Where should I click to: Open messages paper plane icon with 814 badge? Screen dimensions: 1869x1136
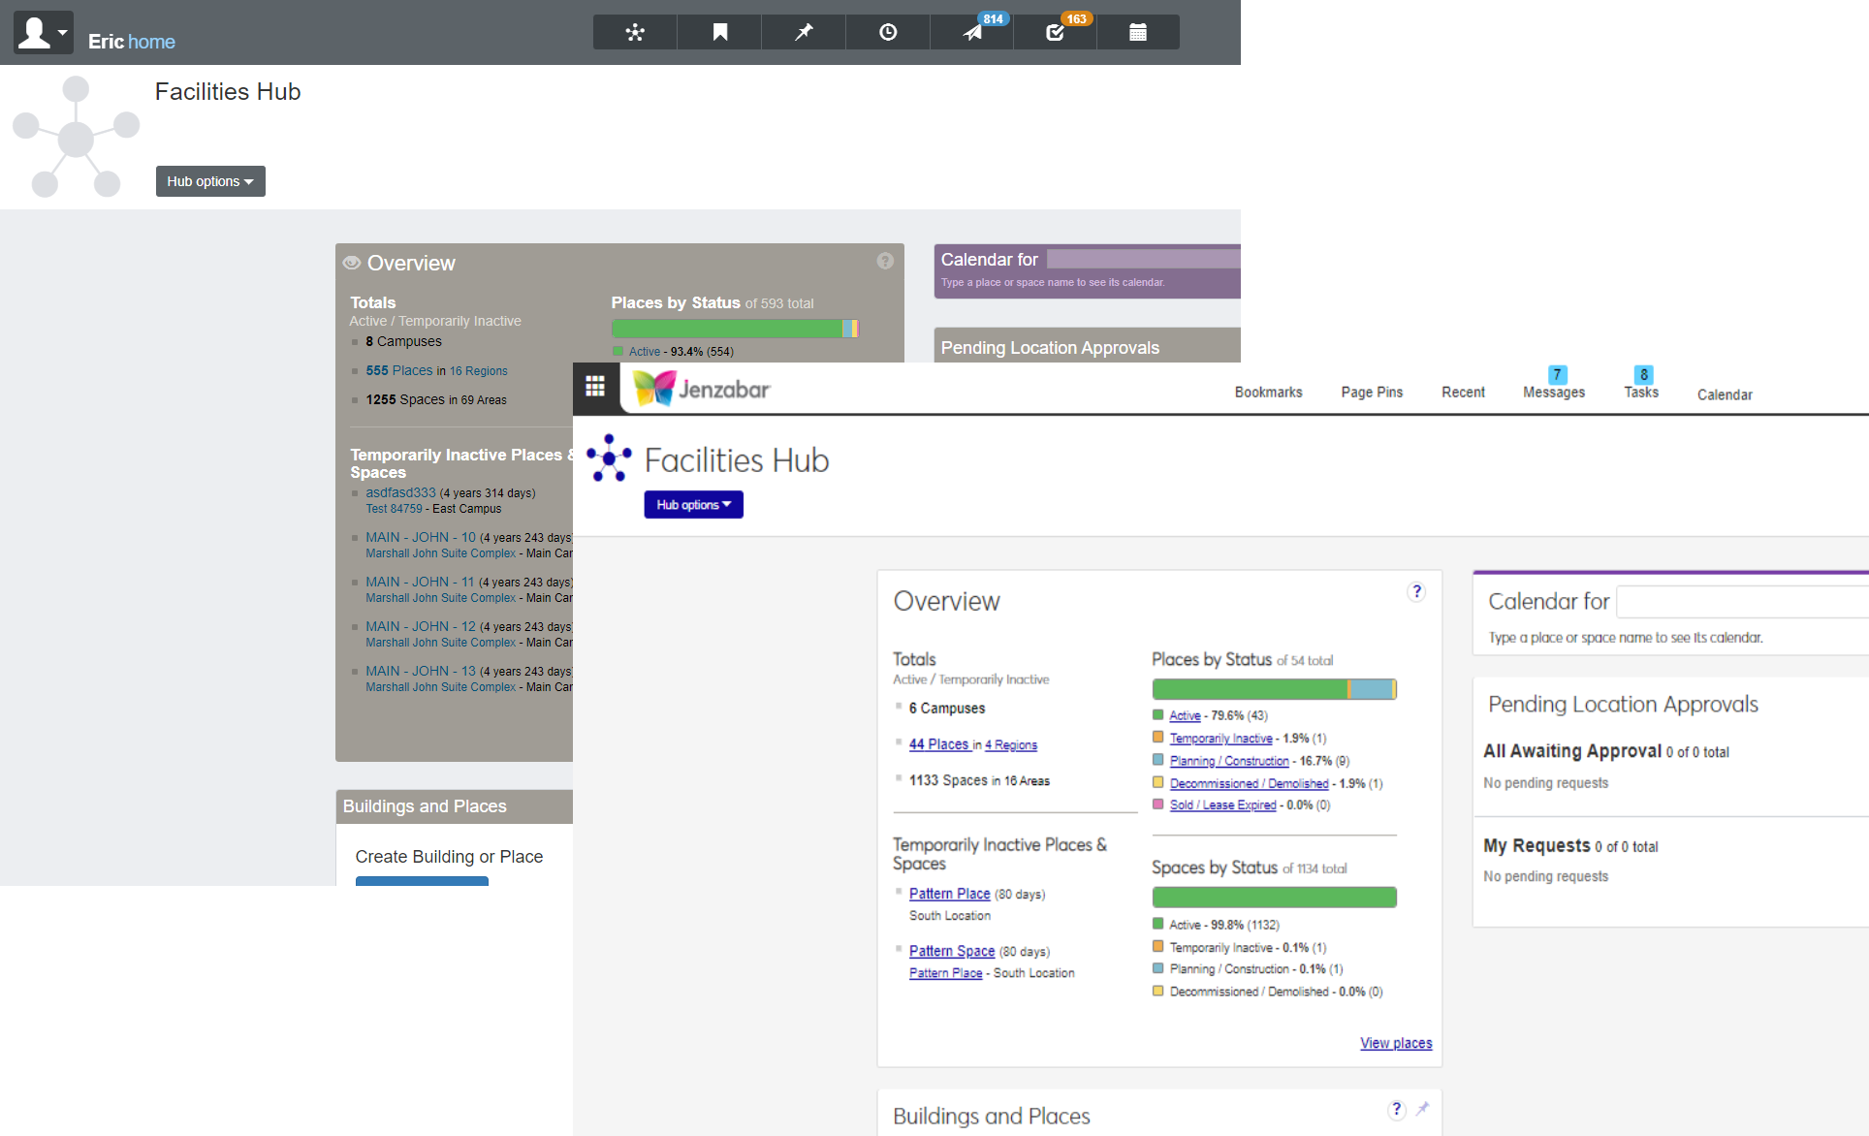coord(972,32)
